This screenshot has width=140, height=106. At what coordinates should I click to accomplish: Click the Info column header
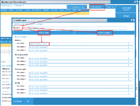[x=79, y=10]
